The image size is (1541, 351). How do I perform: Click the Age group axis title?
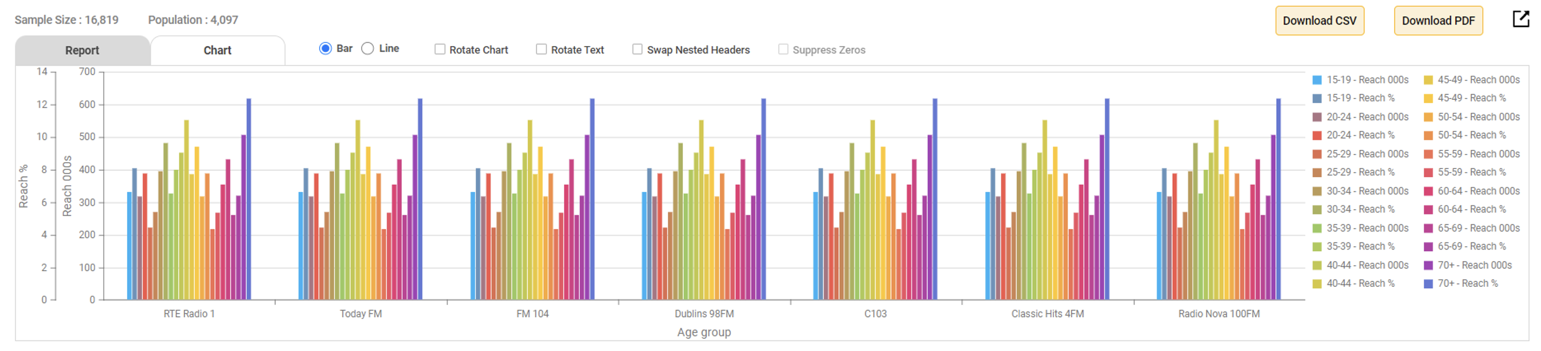tap(704, 332)
